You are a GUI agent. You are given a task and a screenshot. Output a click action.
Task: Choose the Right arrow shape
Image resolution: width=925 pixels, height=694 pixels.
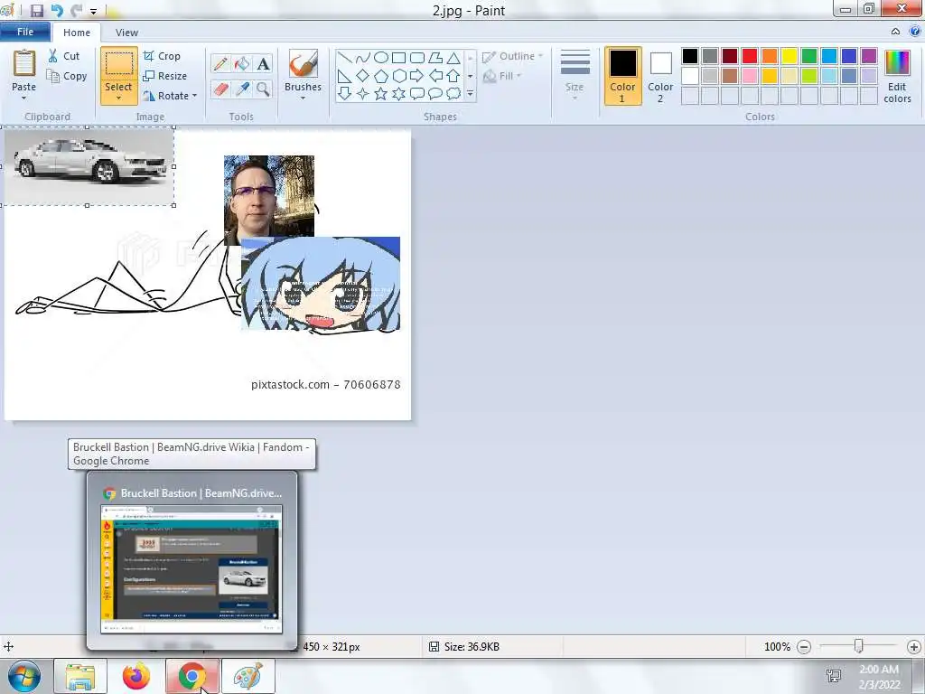pos(417,76)
